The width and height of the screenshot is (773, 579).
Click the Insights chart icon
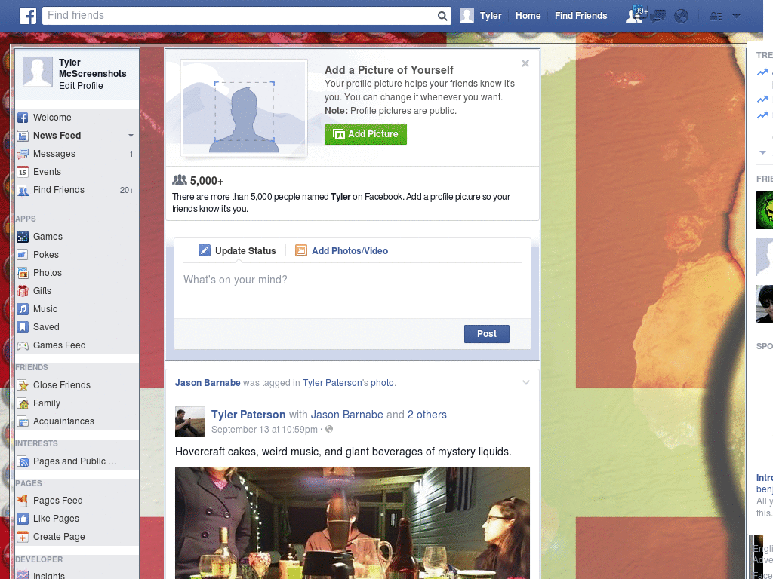pos(23,575)
